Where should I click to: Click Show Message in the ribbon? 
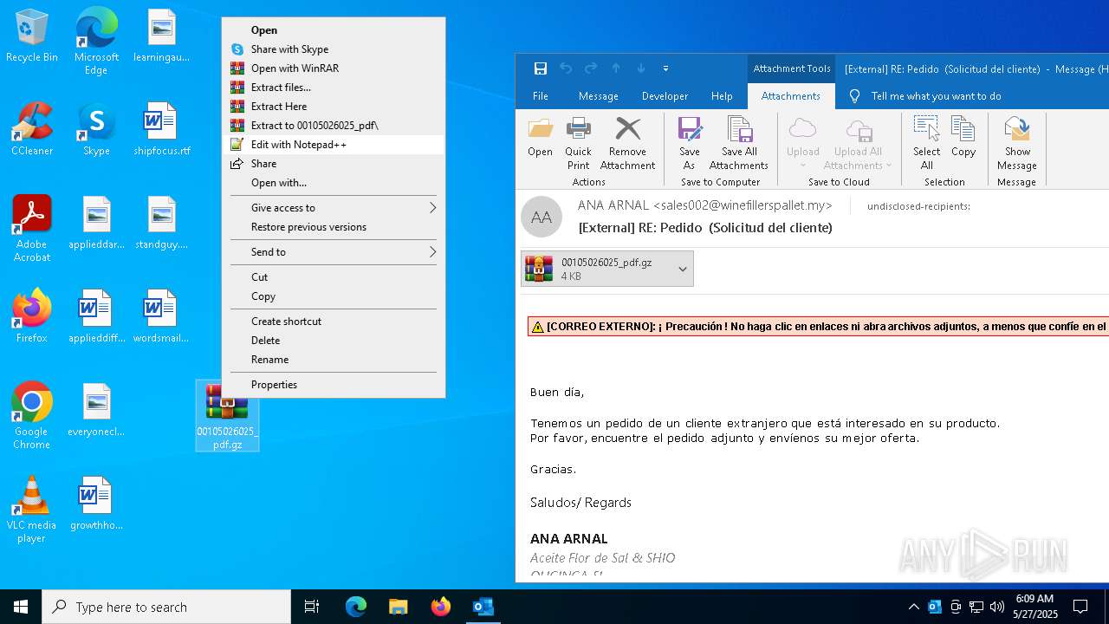(1016, 144)
